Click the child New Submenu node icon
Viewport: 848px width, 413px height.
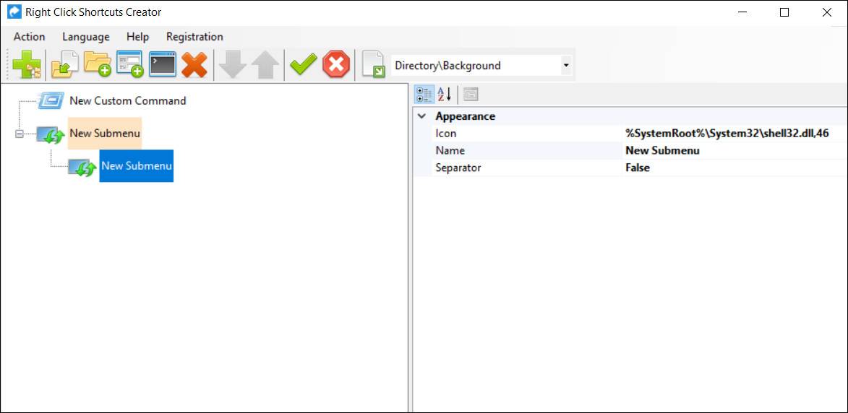click(82, 167)
